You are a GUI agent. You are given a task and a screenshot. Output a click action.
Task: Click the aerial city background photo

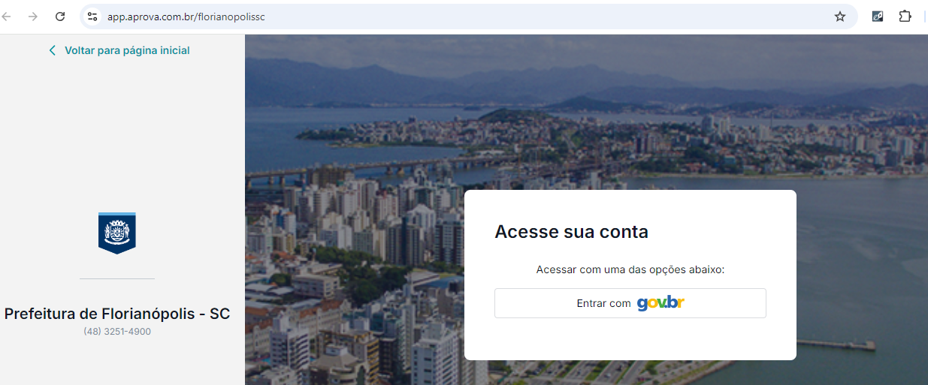(x=586, y=113)
